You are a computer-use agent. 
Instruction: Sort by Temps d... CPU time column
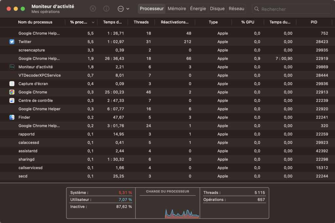point(113,22)
